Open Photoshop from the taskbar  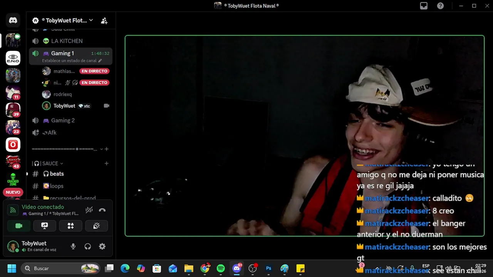coord(268,269)
